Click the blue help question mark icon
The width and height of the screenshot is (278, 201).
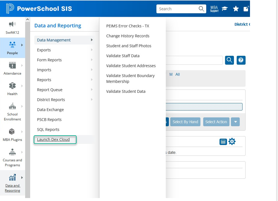[x=241, y=60]
